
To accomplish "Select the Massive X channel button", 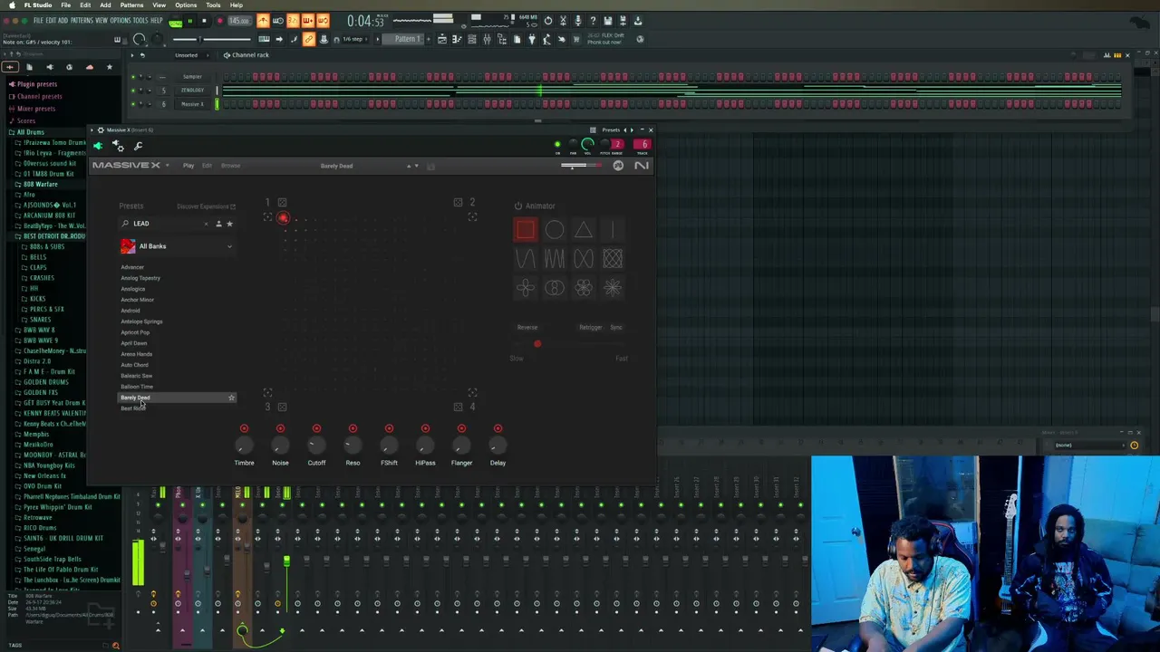I will pos(192,104).
